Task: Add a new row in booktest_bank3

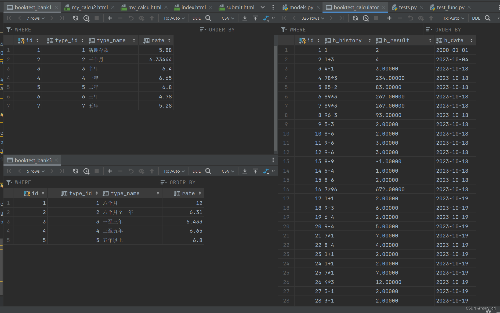Action: click(x=110, y=171)
